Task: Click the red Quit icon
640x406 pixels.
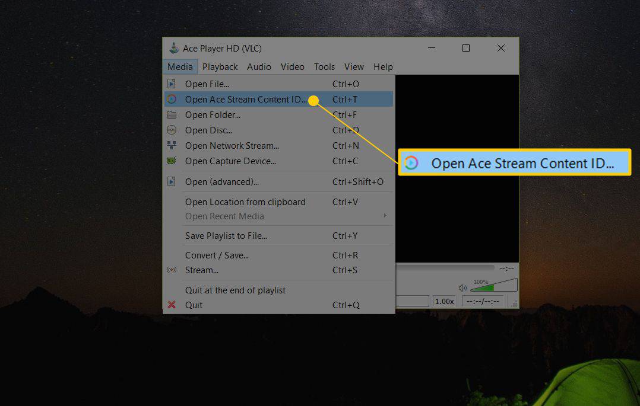Action: (172, 305)
